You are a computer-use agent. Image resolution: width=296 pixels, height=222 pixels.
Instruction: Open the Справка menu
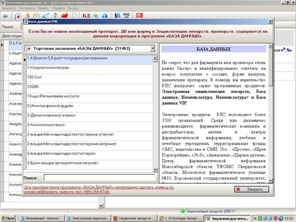coord(58,8)
